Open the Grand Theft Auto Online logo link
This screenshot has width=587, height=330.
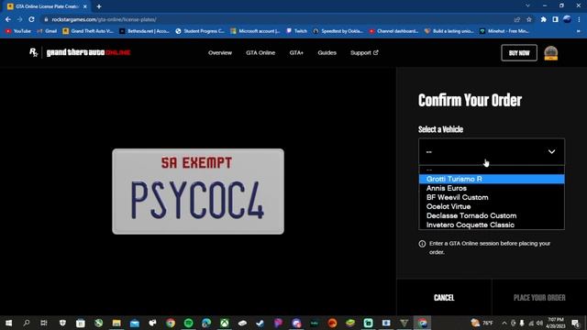(88, 53)
